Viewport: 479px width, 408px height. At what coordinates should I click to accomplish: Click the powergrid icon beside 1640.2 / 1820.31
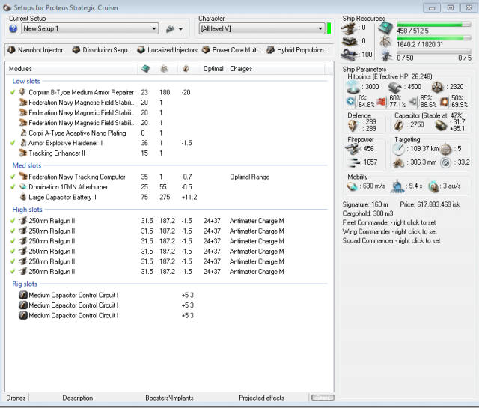[x=385, y=42]
